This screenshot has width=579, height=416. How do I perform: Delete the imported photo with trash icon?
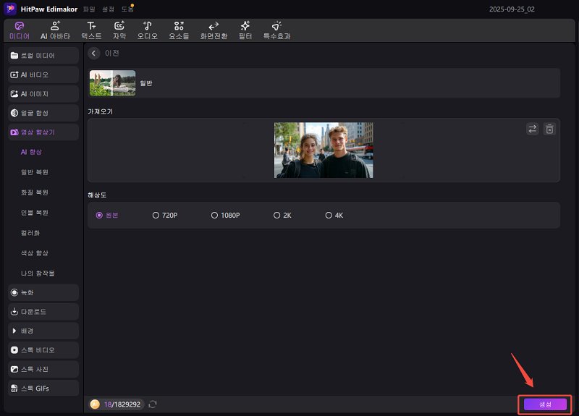tap(549, 129)
